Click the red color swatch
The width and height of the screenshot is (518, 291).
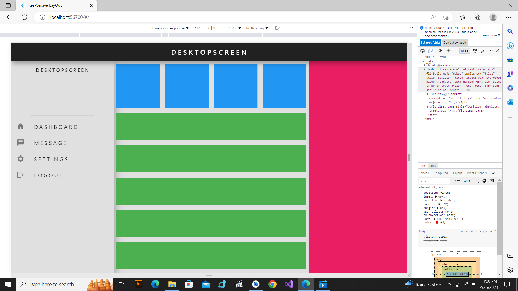pyautogui.click(x=437, y=223)
